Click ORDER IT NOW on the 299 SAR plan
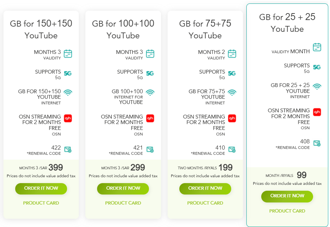330x227 pixels. pos(123,189)
